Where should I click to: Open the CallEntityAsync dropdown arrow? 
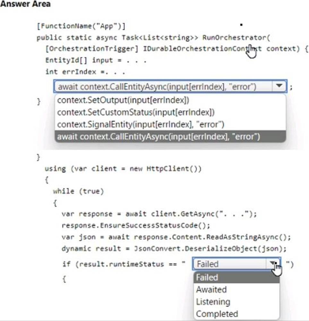tap(279, 86)
